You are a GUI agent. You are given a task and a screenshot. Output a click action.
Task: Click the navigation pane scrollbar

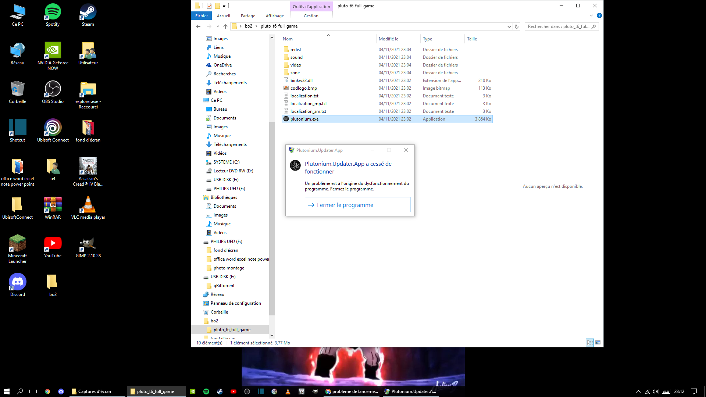click(272, 218)
